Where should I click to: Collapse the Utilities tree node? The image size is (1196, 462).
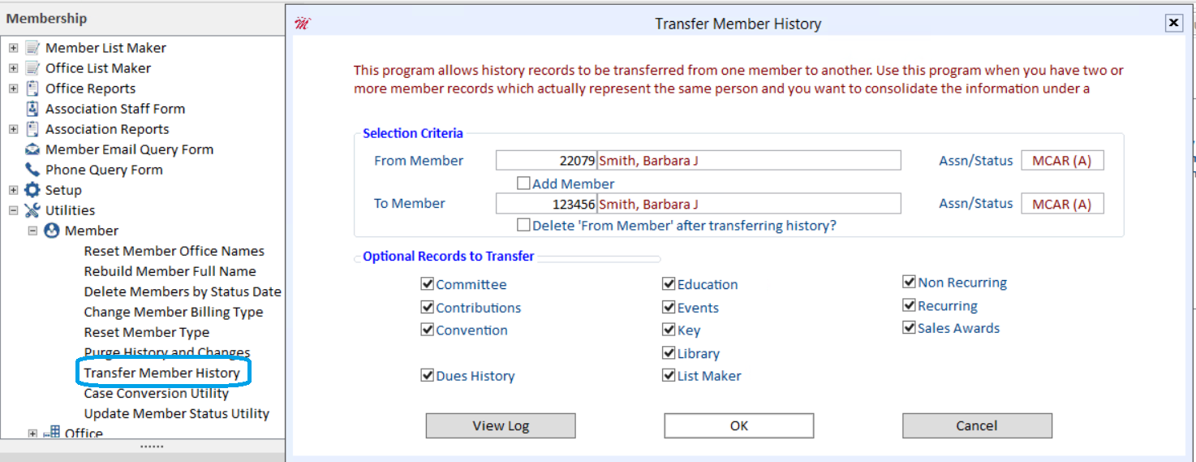pos(13,210)
